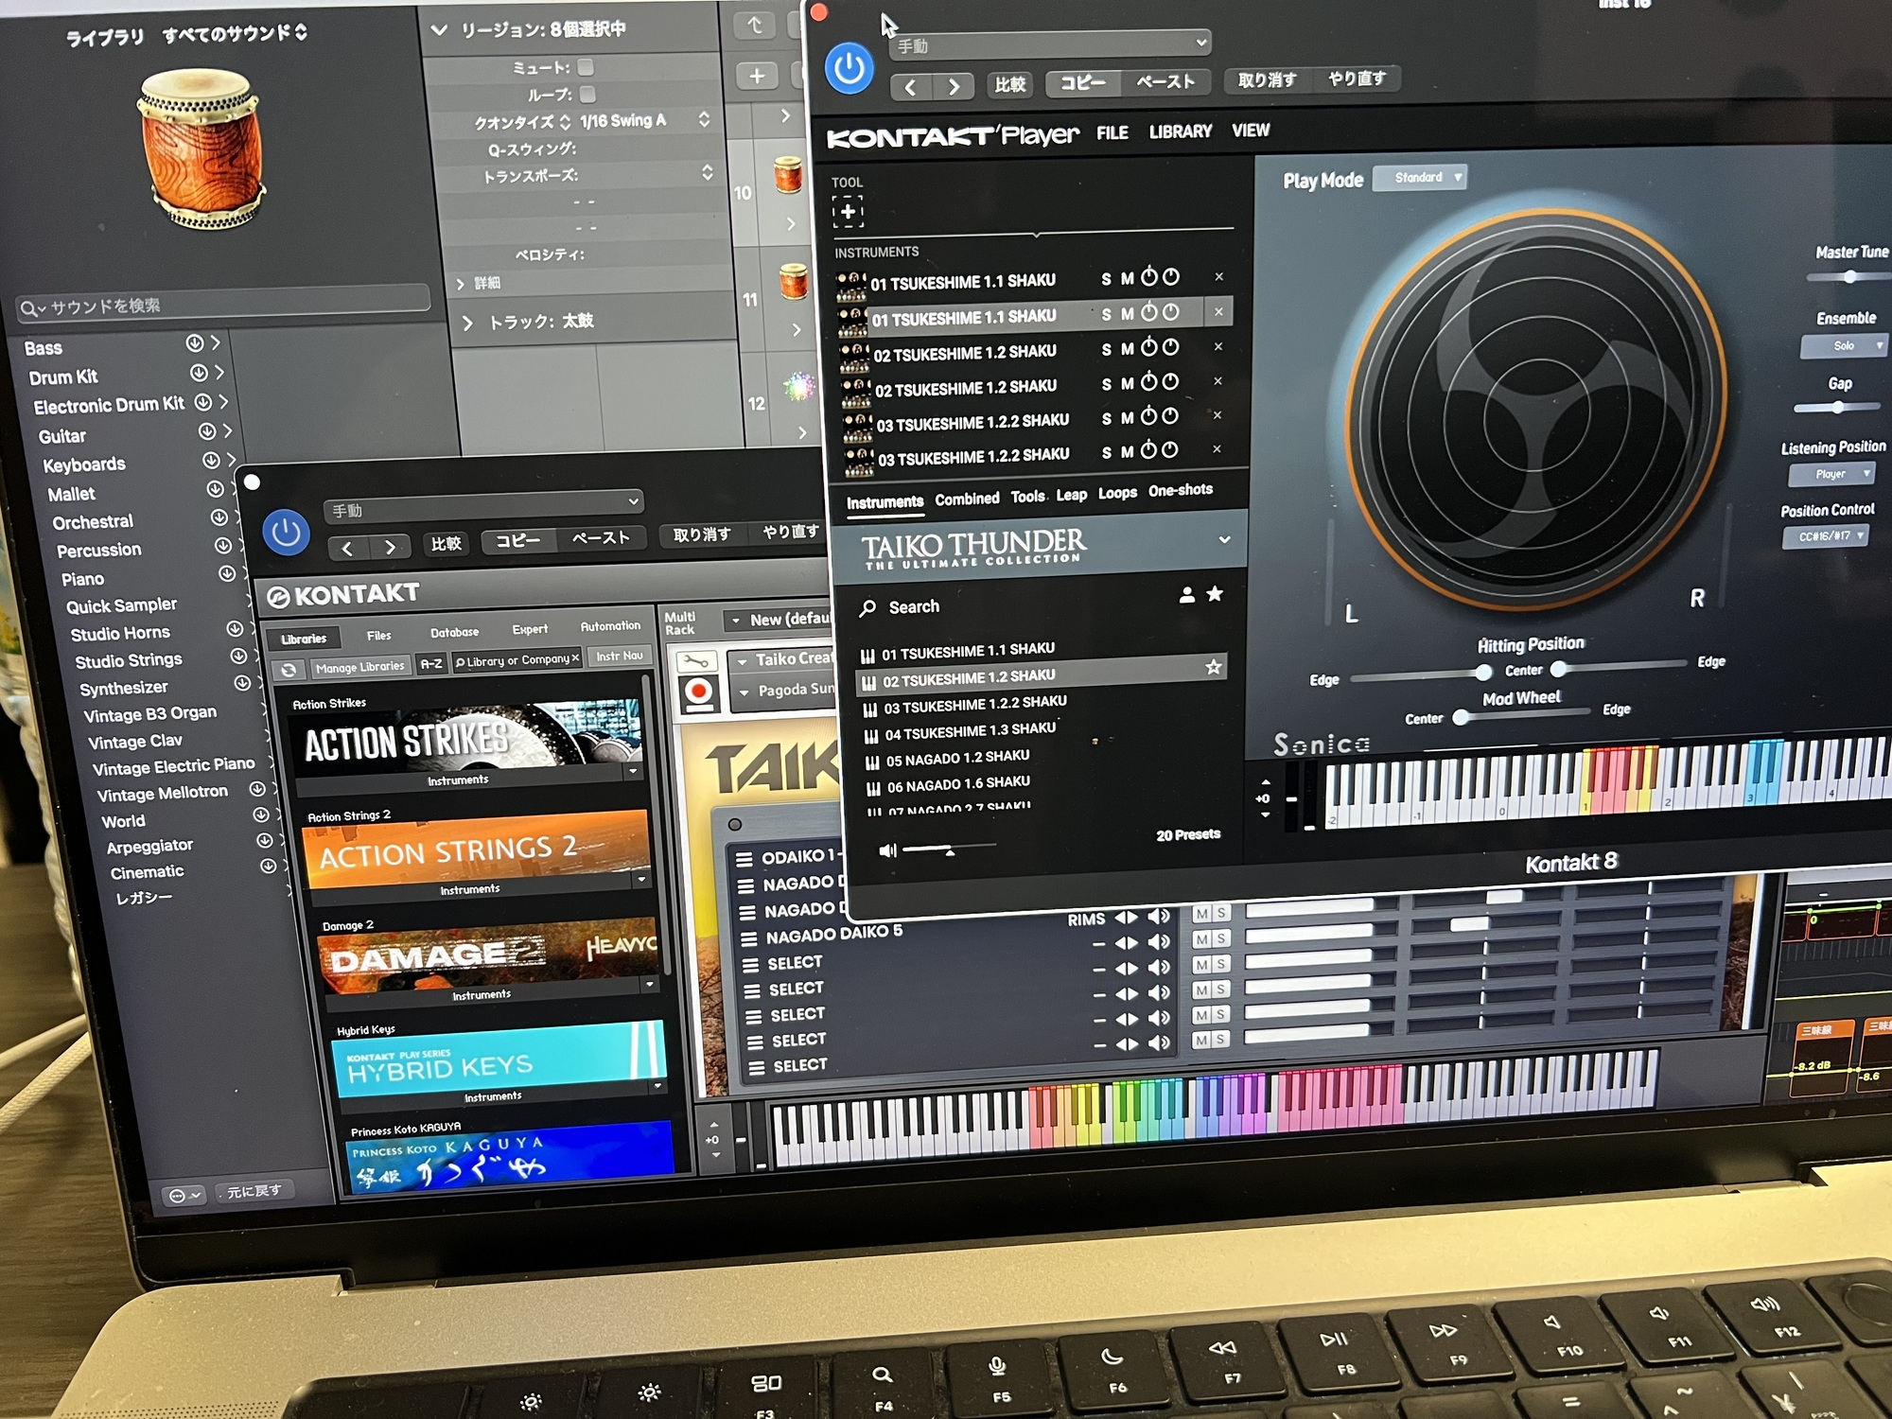Download the Orchestral sounds category

(219, 517)
